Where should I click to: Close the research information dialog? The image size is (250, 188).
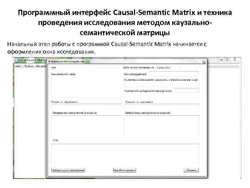click(204, 62)
